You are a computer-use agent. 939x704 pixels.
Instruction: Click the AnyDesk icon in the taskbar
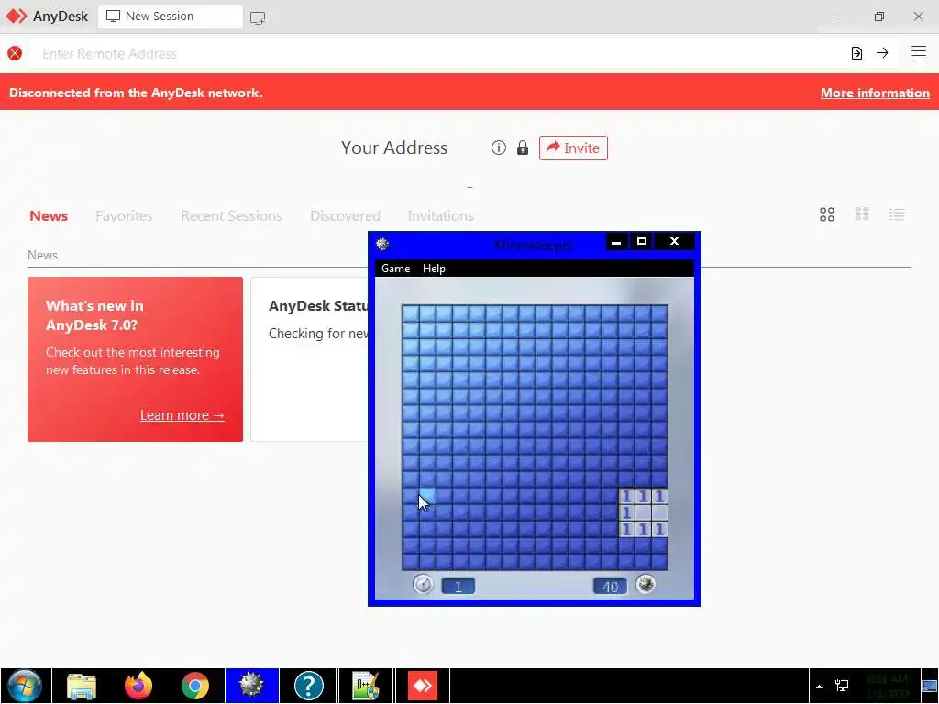(423, 686)
